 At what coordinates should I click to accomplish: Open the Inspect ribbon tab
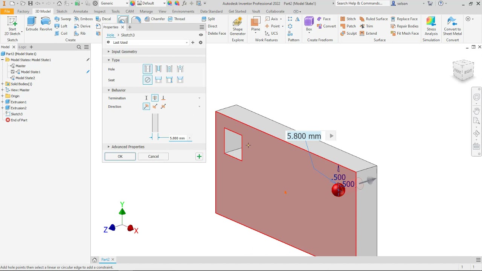click(100, 11)
